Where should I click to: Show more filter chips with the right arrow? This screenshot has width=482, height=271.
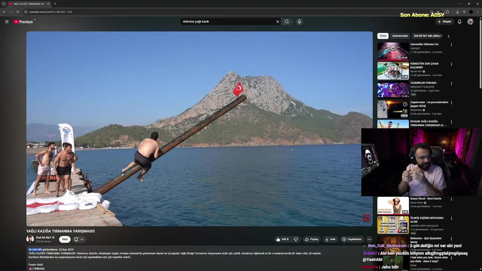point(448,36)
